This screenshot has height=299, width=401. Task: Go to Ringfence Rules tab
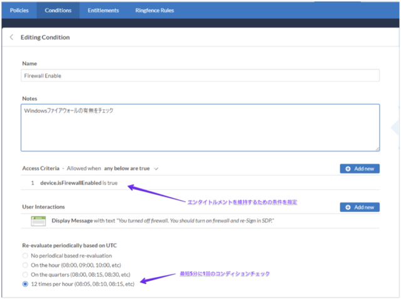(x=155, y=11)
